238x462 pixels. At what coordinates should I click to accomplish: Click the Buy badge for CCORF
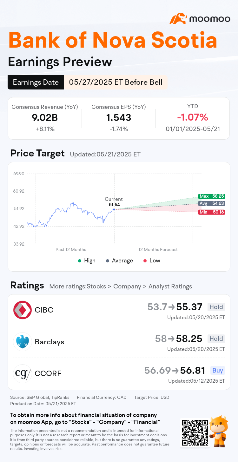pos(218,370)
